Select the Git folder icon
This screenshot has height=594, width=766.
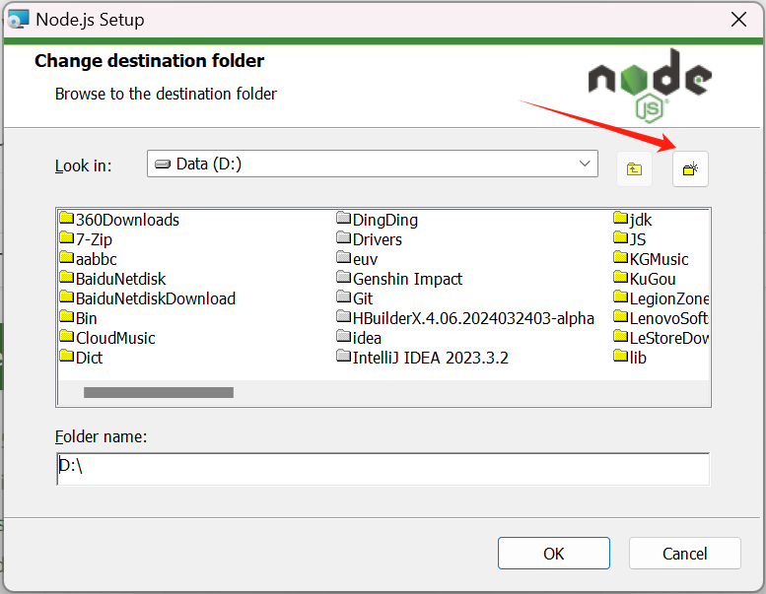(344, 297)
